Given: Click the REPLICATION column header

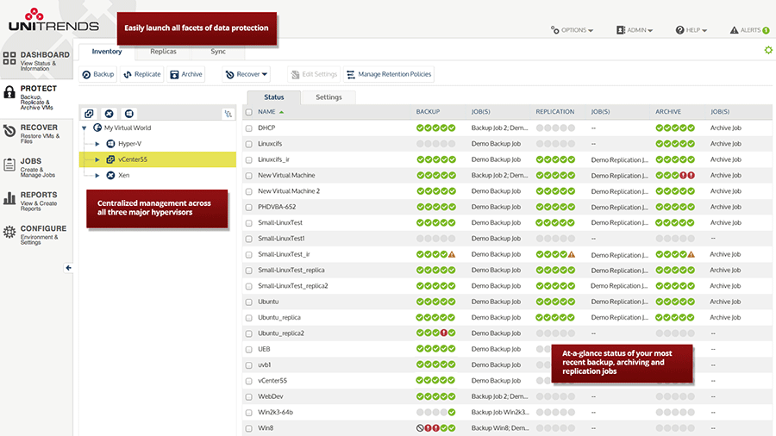Looking at the screenshot, I should pos(554,112).
